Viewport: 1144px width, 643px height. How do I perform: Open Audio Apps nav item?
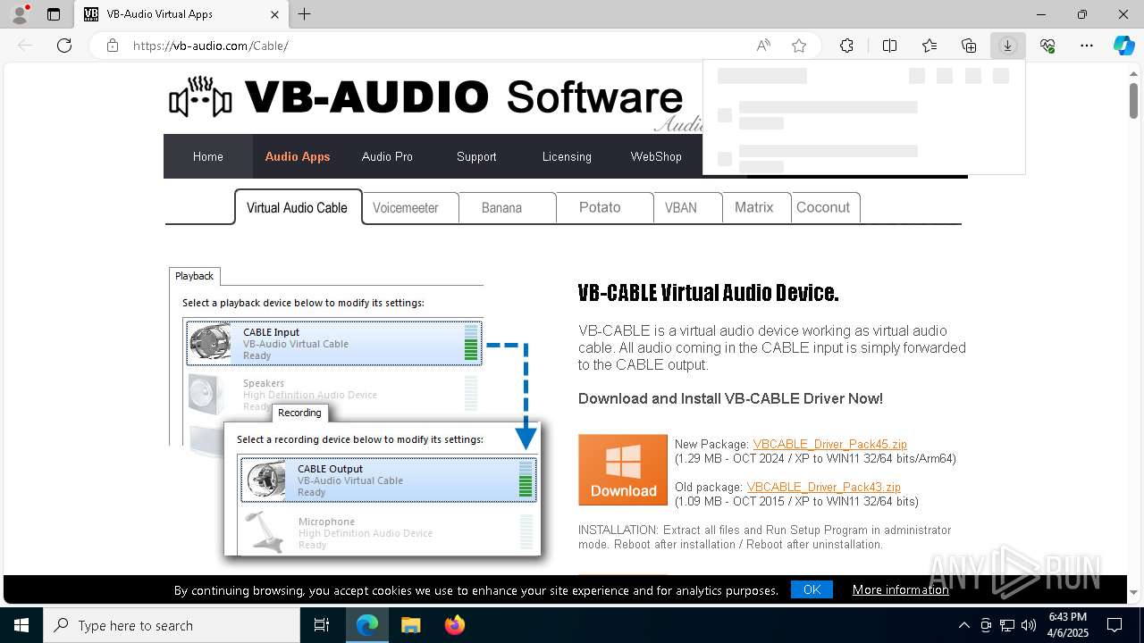coord(298,156)
